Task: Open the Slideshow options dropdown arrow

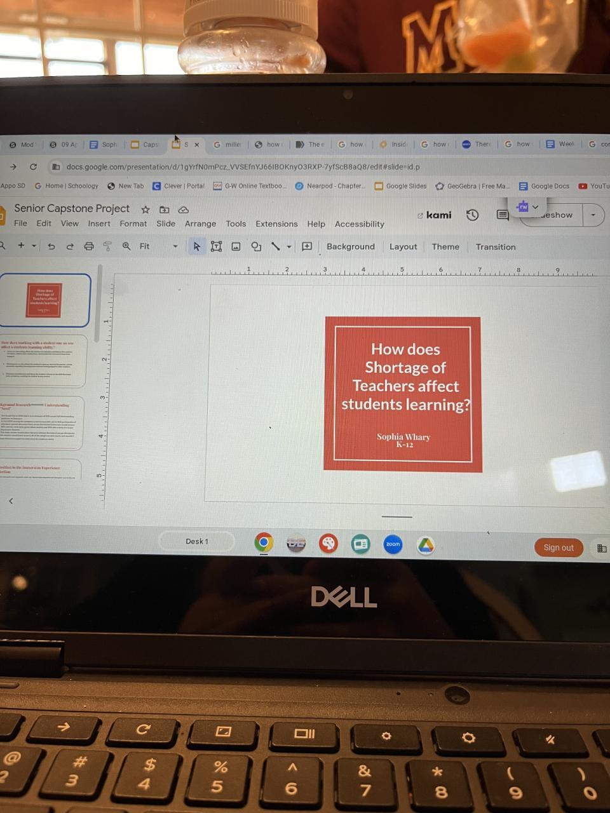Action: pyautogui.click(x=593, y=215)
